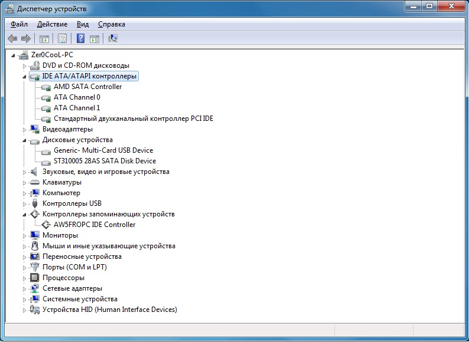Click the ST310005 28AS SATA Disk icon
Viewport: 469px width, 342px height.
[46, 162]
